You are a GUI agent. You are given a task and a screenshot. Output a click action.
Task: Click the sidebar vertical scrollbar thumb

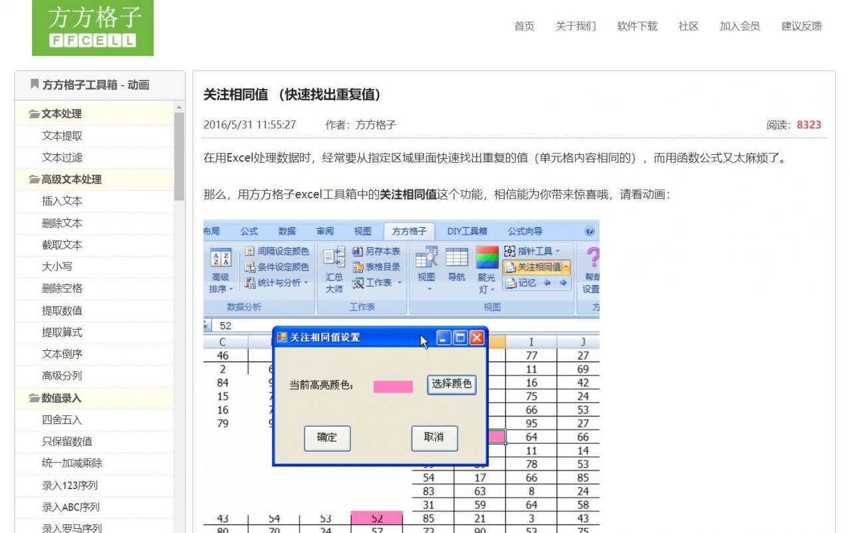pos(179,156)
